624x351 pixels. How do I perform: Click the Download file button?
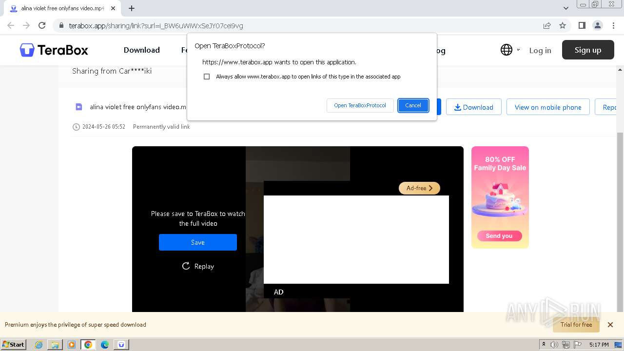tap(474, 107)
